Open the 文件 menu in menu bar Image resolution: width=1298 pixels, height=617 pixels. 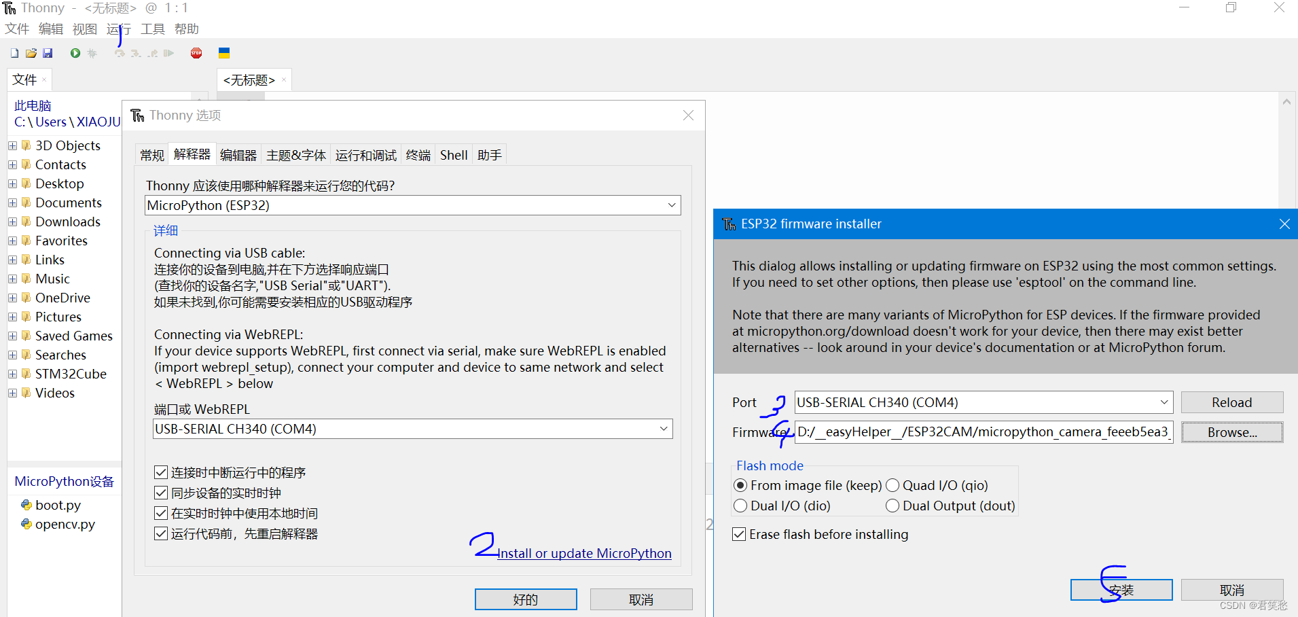[x=17, y=29]
